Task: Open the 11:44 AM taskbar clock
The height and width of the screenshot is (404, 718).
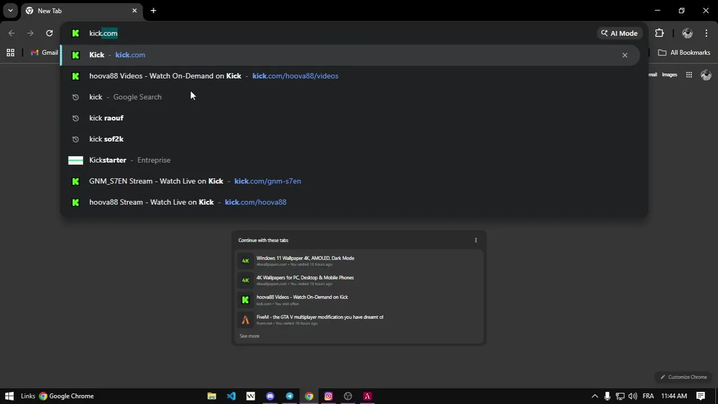Action: pos(674,396)
